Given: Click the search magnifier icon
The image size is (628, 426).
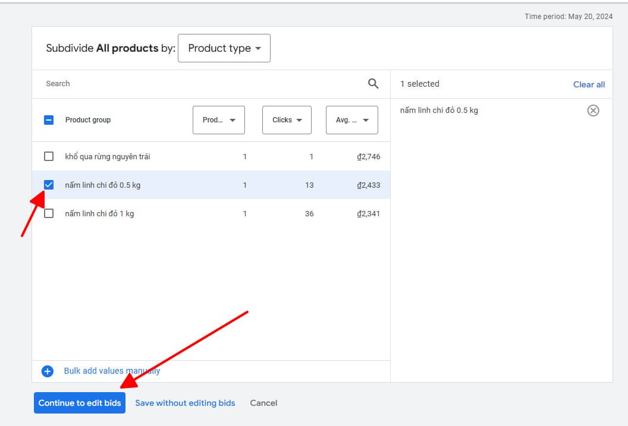Looking at the screenshot, I should tap(373, 84).
